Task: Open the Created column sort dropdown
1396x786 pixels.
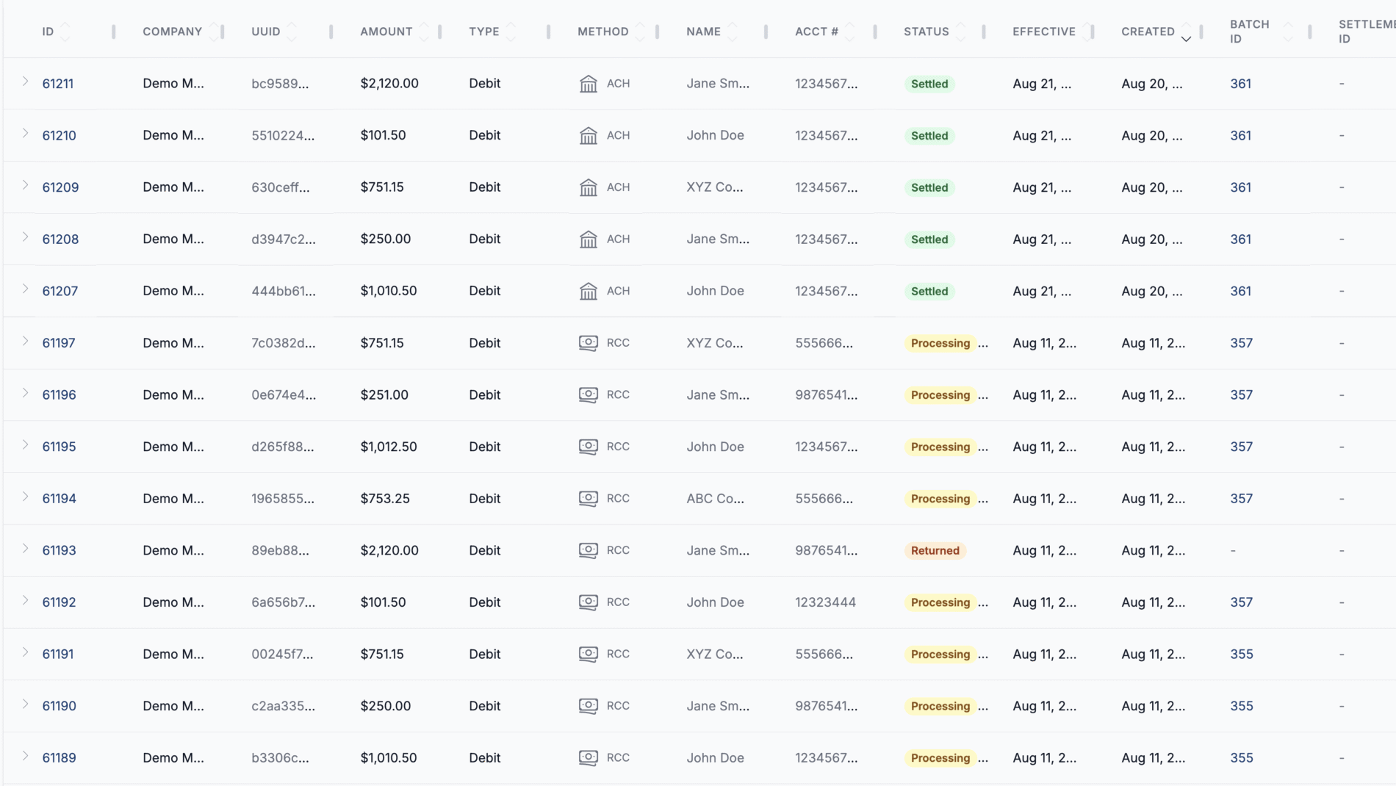Action: 1186,38
